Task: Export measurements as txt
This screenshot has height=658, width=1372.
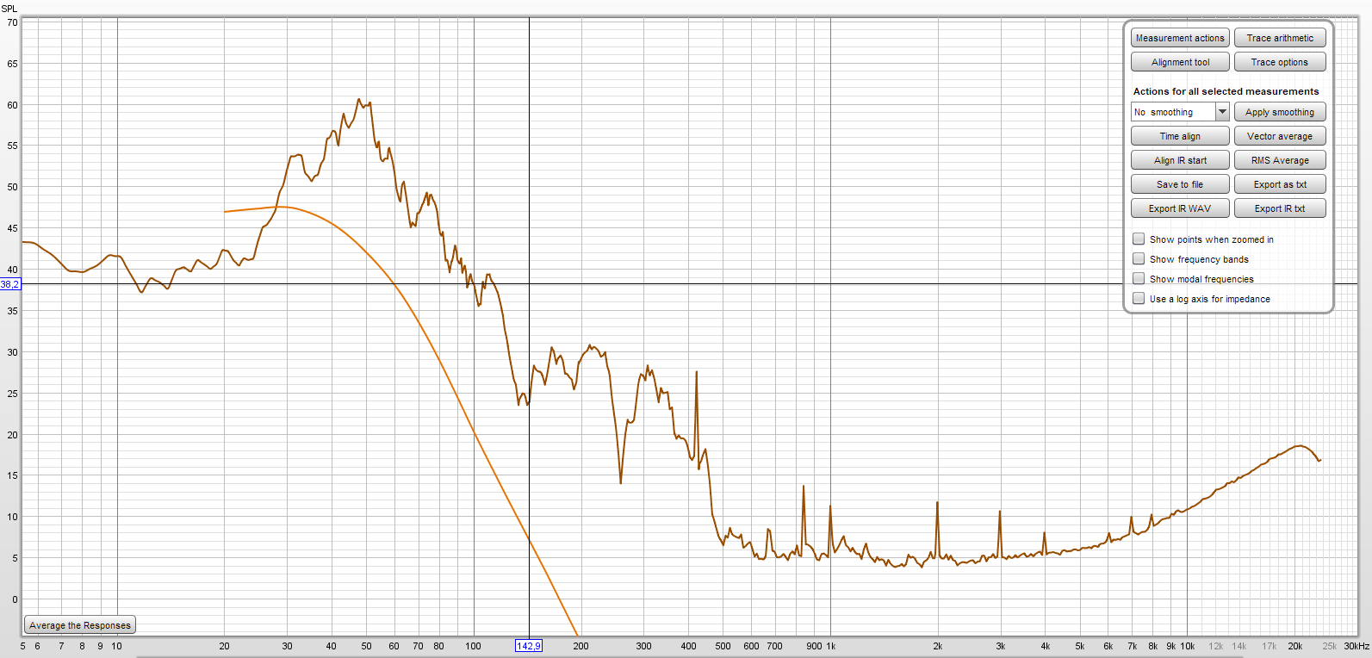Action: (1280, 184)
